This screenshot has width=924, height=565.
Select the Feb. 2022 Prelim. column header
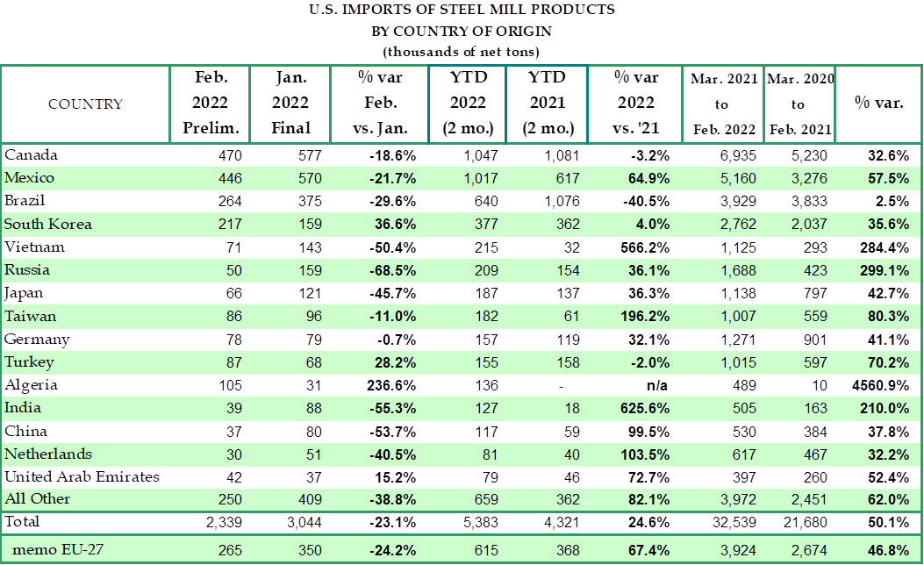211,104
